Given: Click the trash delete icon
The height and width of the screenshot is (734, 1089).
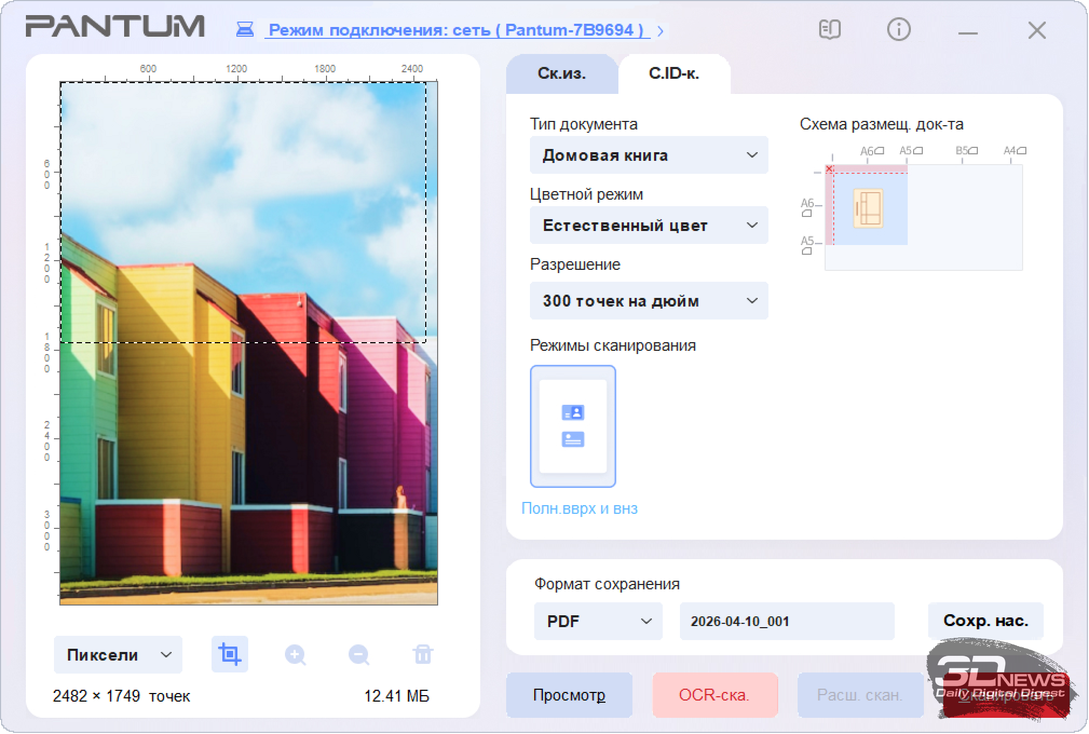Looking at the screenshot, I should (423, 654).
